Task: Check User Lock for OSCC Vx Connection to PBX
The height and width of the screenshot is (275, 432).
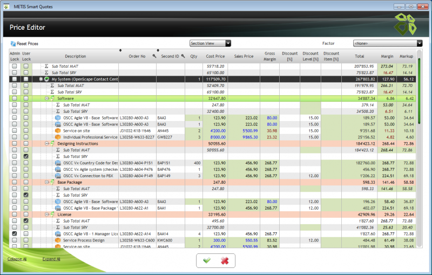Action: pyautogui.click(x=26, y=176)
